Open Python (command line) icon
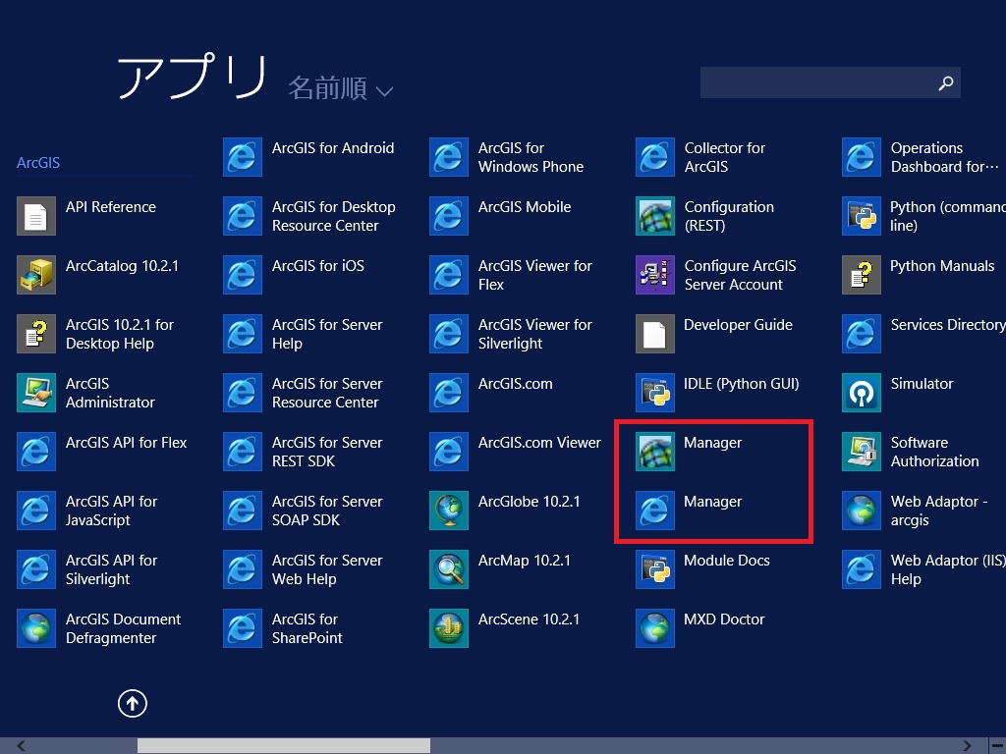Viewport: 1006px width, 754px height. (x=861, y=216)
